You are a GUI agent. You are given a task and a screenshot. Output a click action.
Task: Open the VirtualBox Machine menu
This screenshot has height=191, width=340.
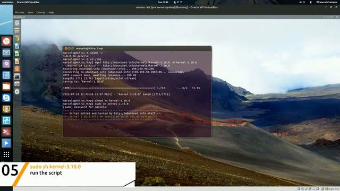(20, 13)
